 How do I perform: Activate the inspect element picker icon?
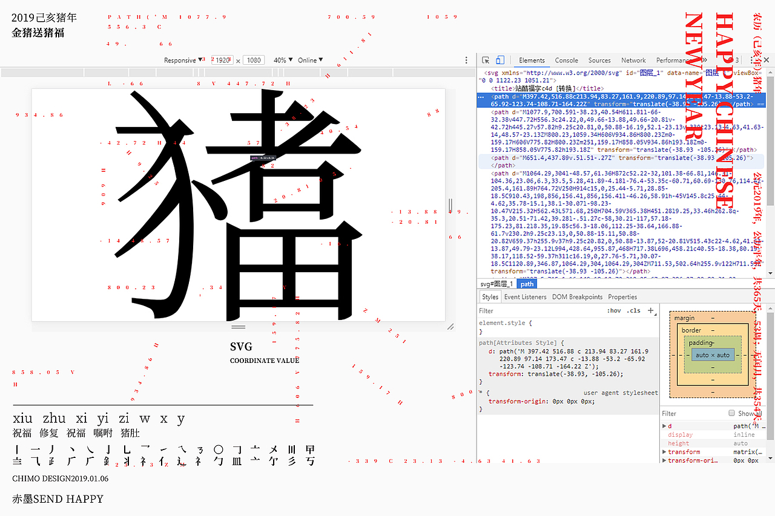pyautogui.click(x=486, y=60)
